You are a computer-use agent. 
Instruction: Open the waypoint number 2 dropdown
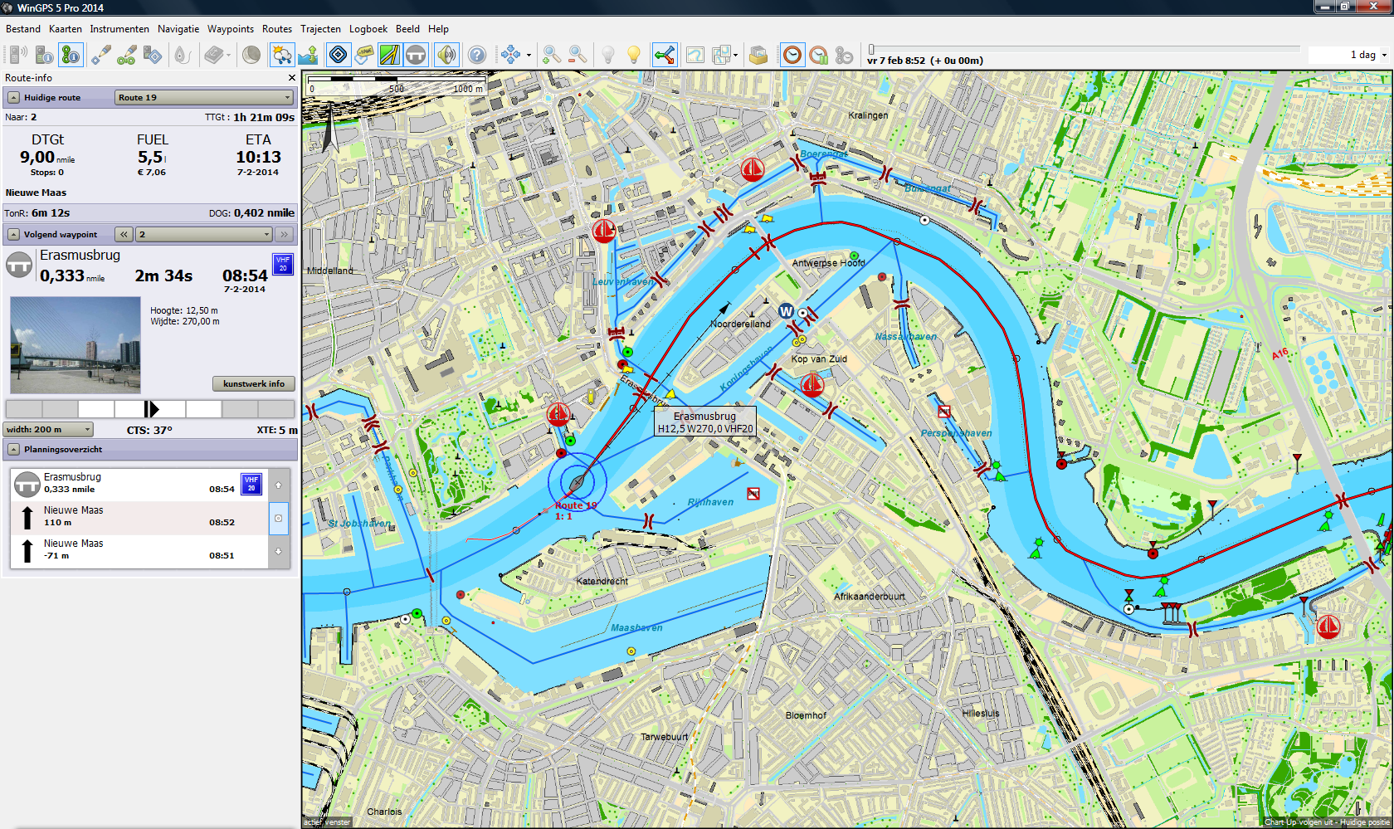pyautogui.click(x=204, y=234)
